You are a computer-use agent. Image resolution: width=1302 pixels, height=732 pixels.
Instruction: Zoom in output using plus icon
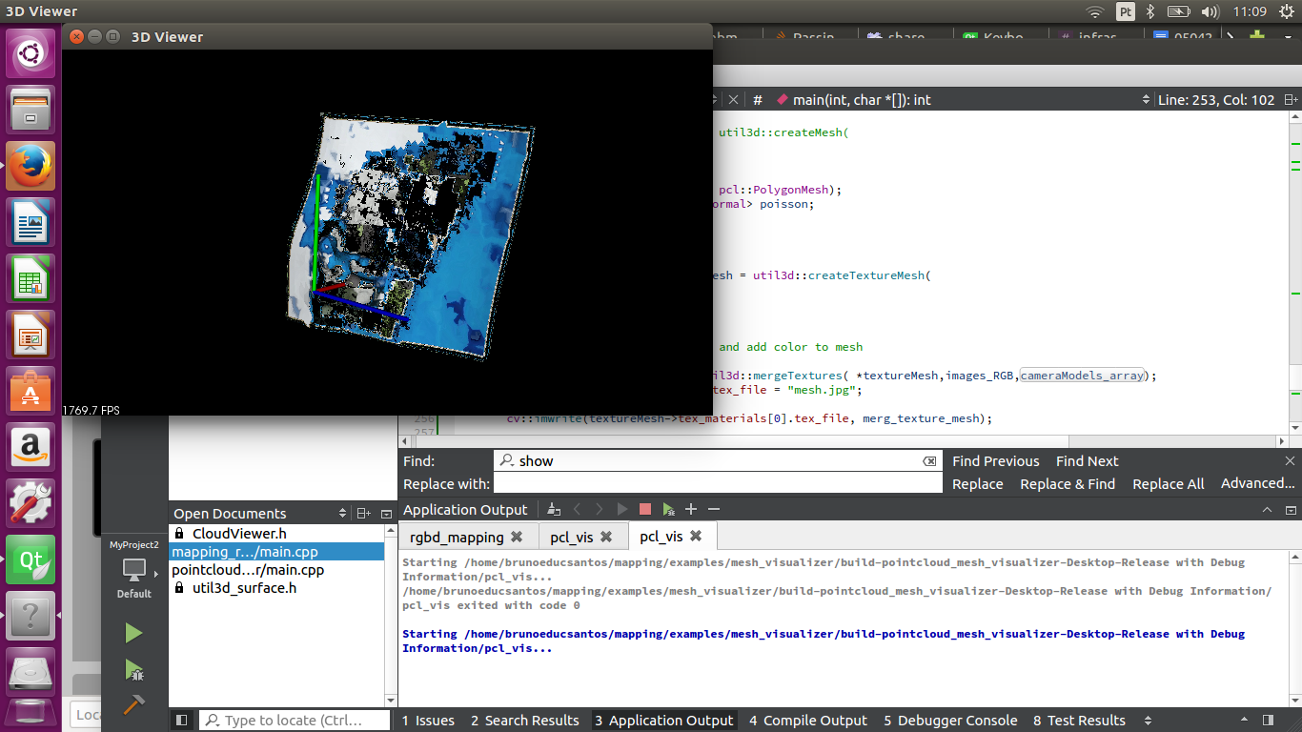[x=691, y=510]
